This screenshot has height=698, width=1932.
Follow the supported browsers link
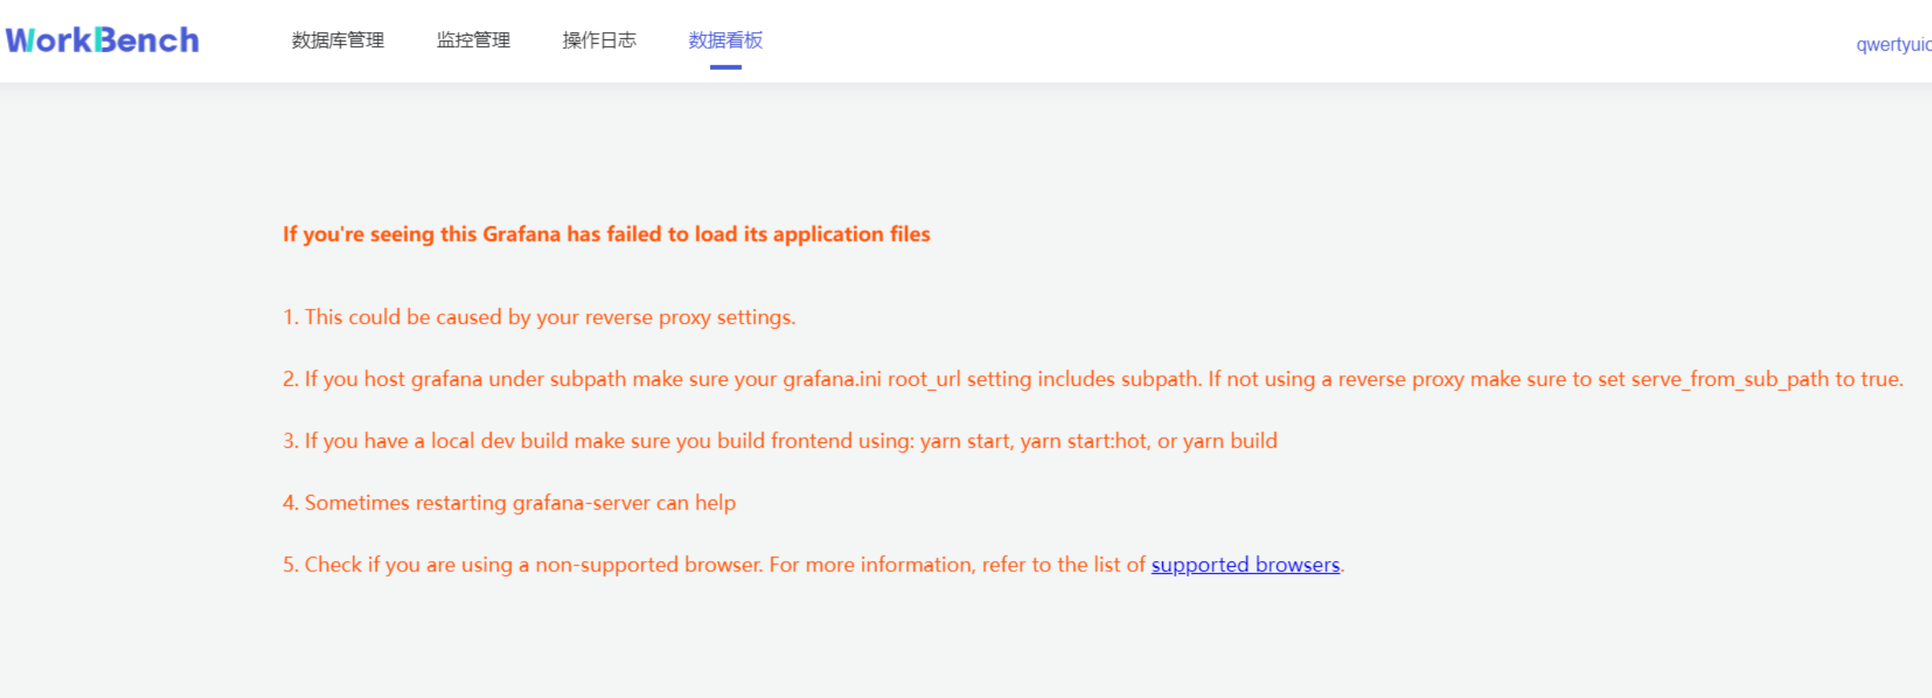click(x=1245, y=564)
